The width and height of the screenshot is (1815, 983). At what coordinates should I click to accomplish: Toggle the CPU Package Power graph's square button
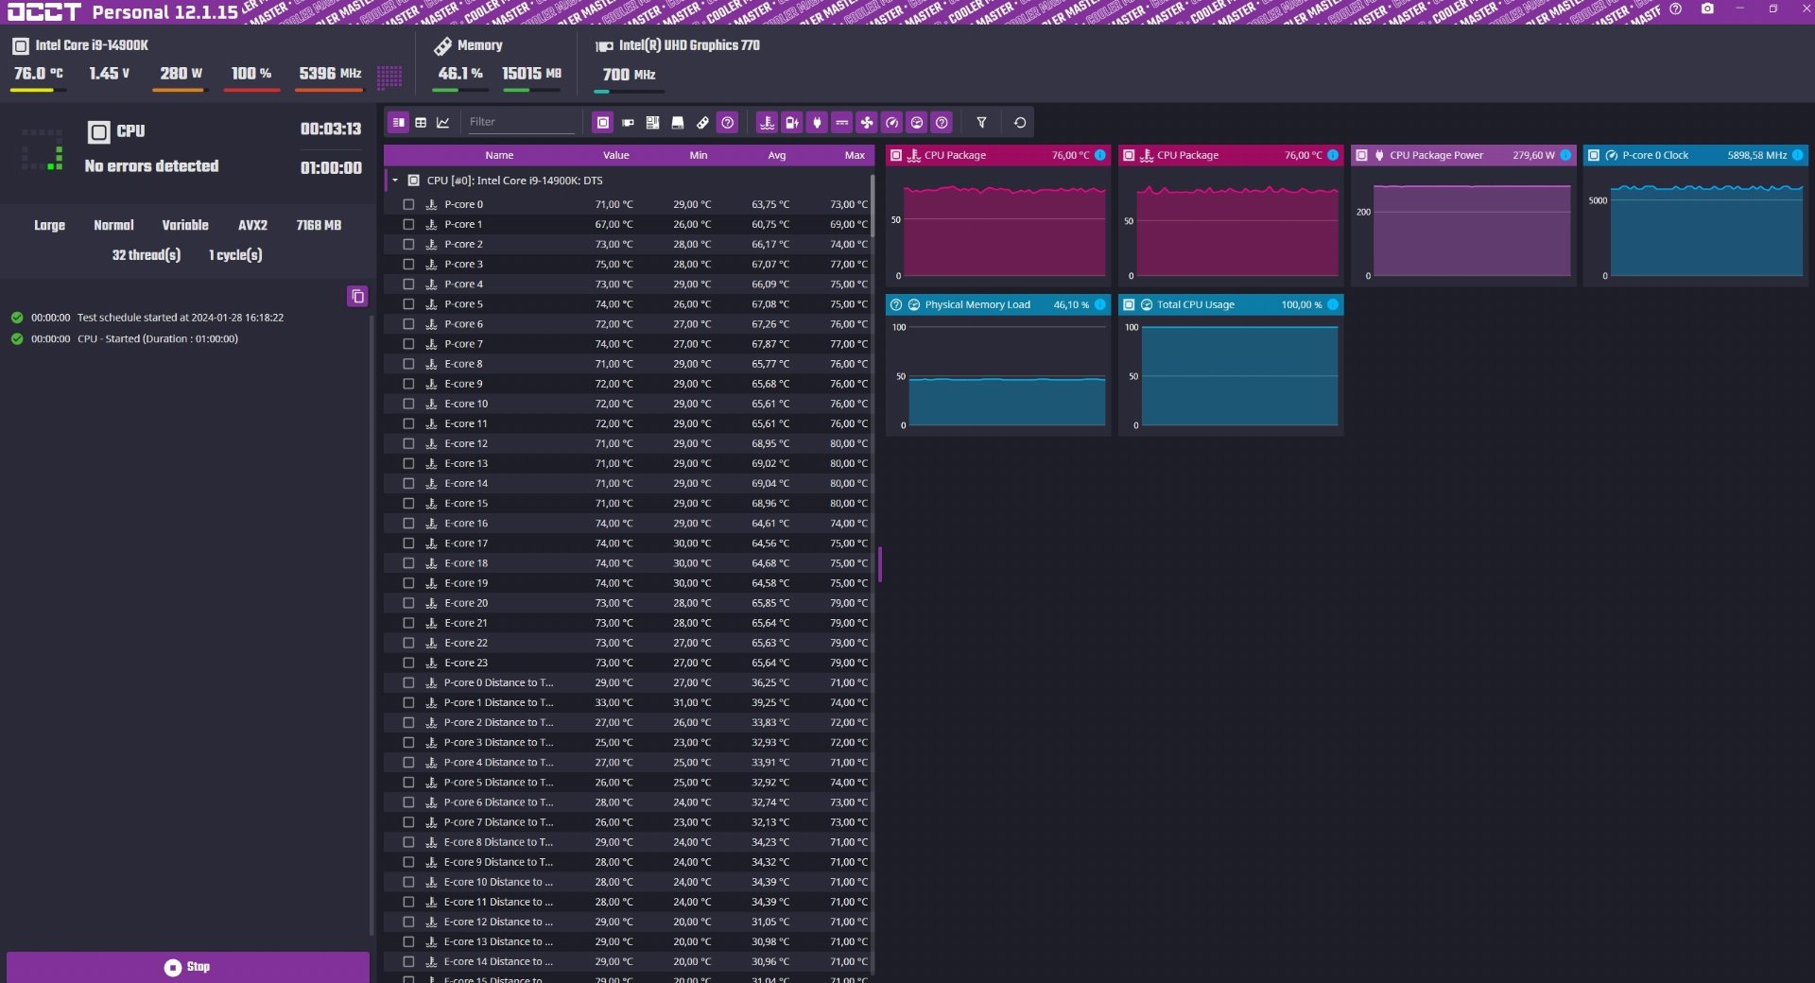point(1361,155)
